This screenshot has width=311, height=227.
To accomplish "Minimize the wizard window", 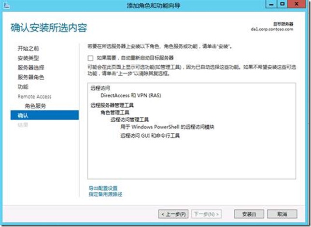I will [x=271, y=4].
